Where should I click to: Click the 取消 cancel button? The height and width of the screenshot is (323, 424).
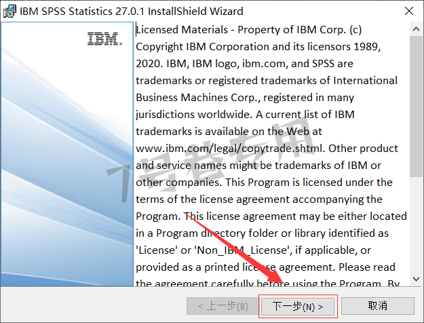(x=377, y=306)
